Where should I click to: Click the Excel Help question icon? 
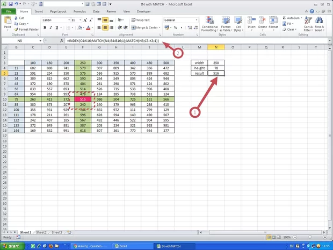coord(312,11)
